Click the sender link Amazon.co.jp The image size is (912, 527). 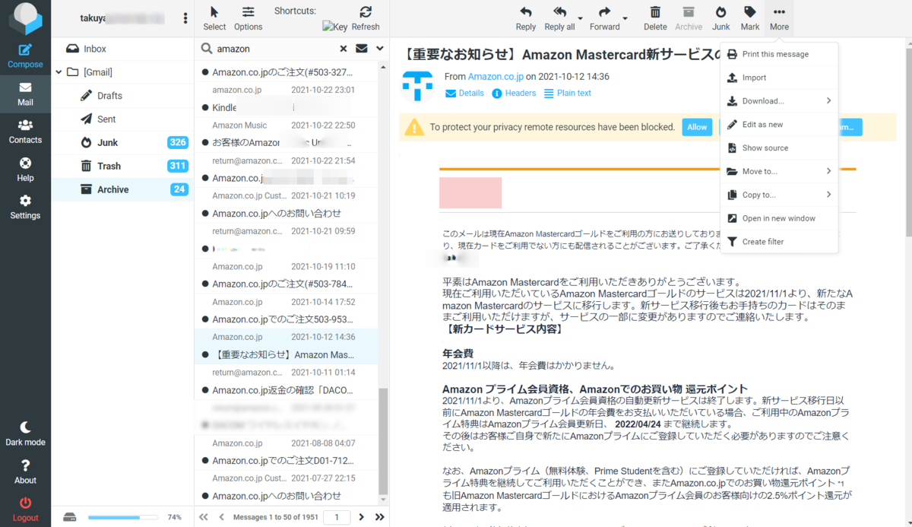click(496, 77)
